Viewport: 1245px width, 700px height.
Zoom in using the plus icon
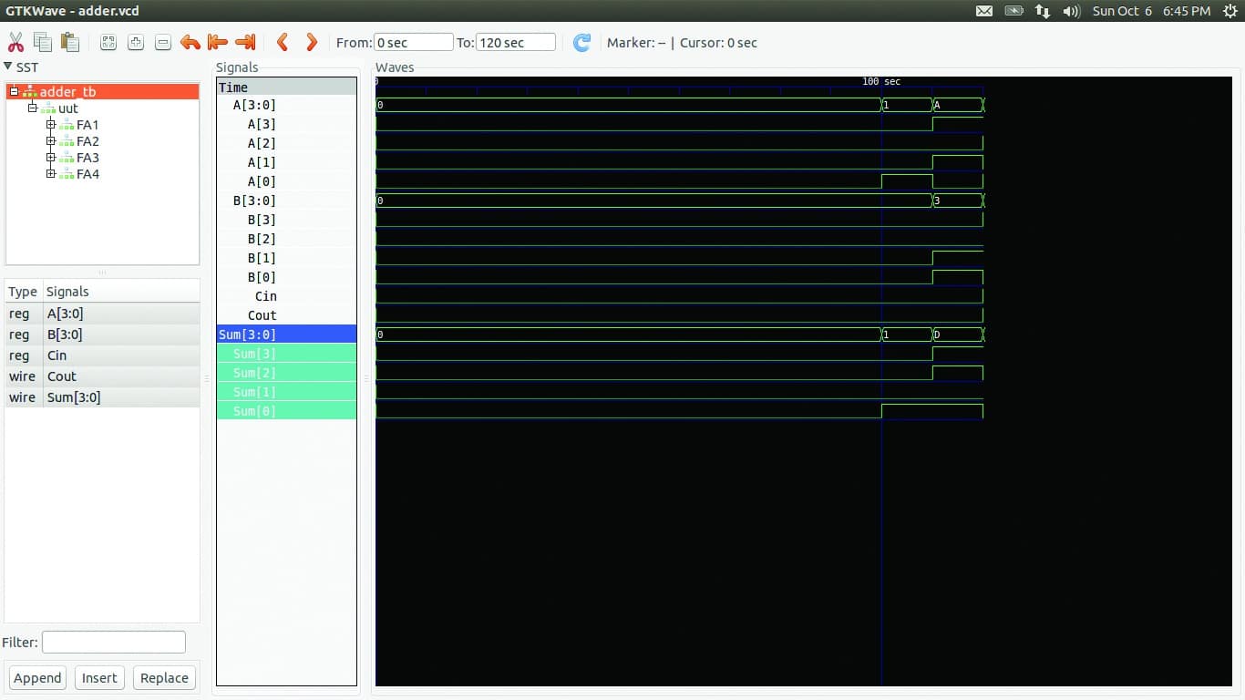click(136, 42)
